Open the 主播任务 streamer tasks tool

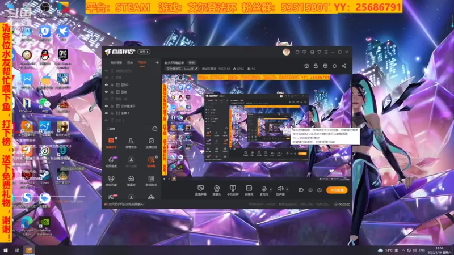(151, 143)
